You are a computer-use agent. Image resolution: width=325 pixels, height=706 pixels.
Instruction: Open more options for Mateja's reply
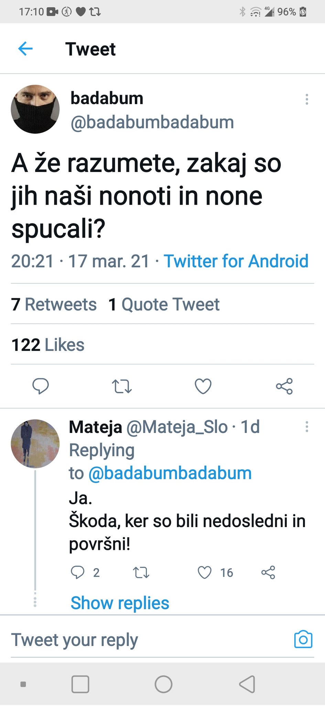307,427
